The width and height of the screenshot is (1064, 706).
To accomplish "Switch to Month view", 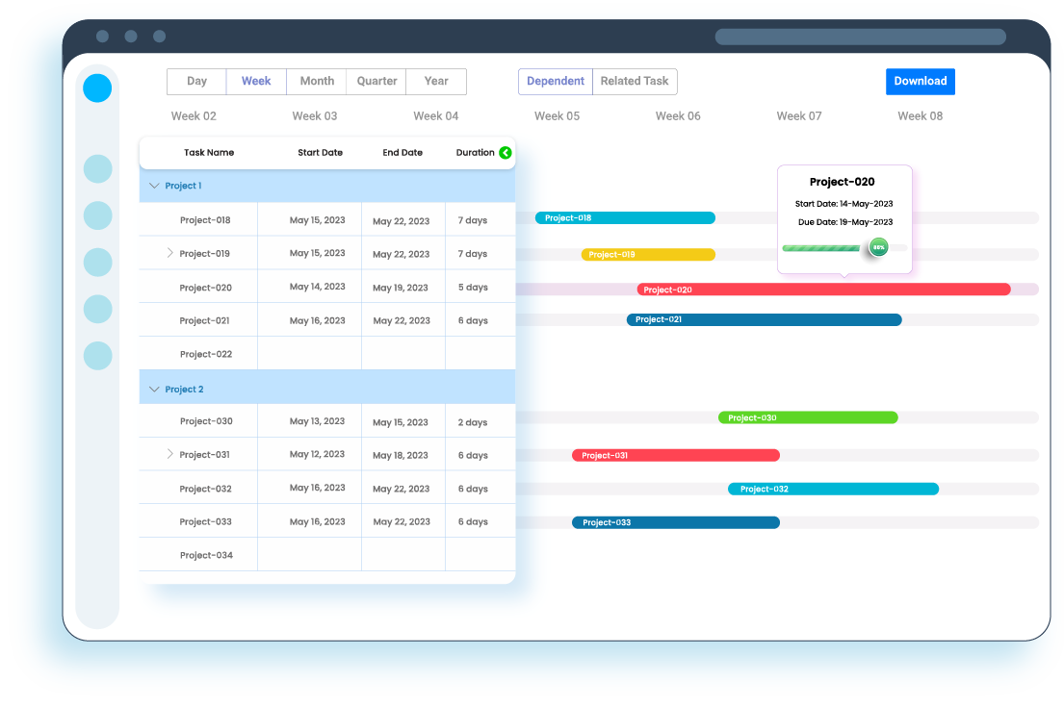I will [316, 82].
